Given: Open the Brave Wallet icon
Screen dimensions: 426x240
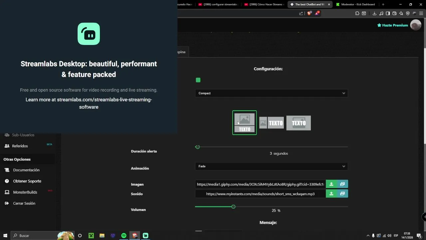Looking at the screenshot, I should (394, 13).
